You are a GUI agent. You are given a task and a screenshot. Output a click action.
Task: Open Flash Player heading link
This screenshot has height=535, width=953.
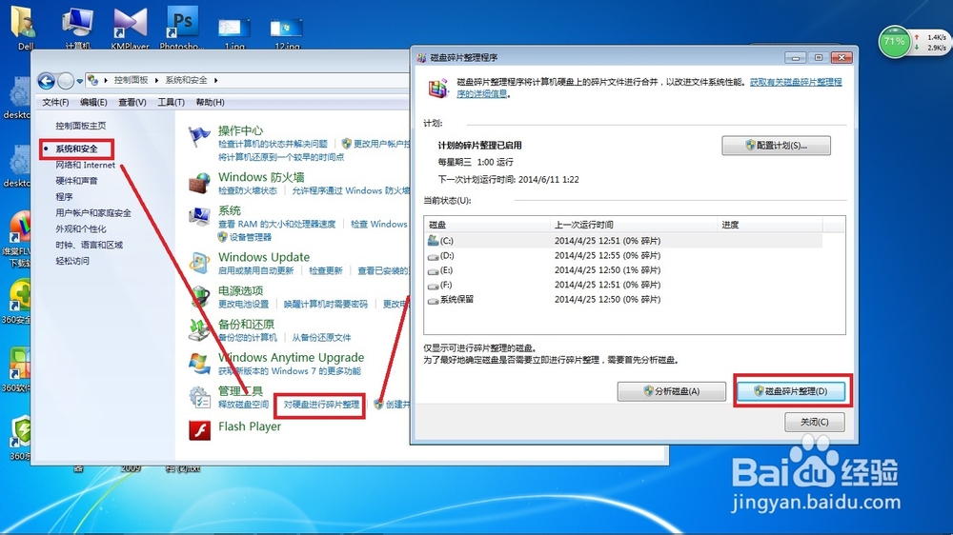coord(250,426)
